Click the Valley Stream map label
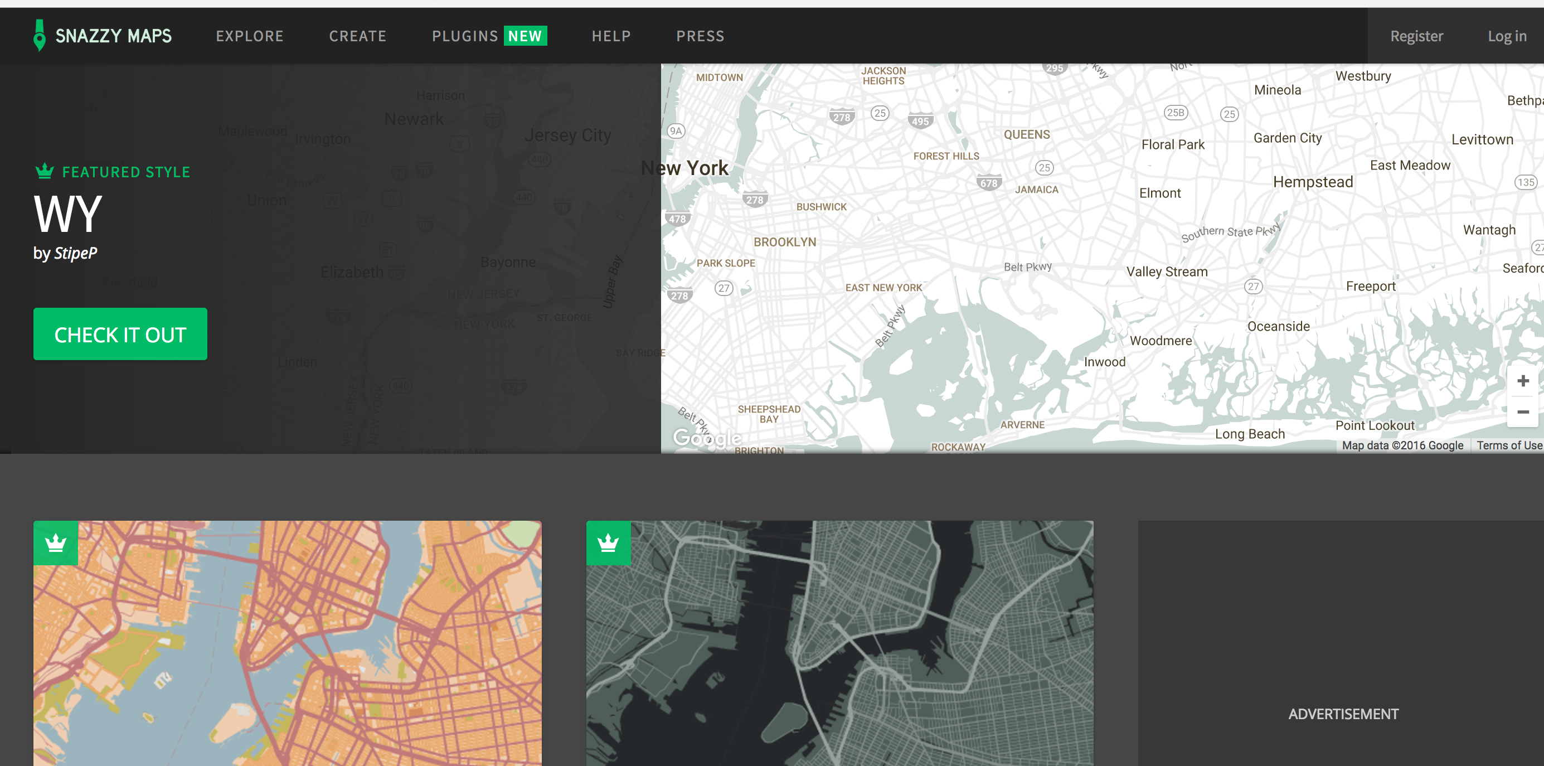This screenshot has width=1544, height=766. click(1167, 272)
